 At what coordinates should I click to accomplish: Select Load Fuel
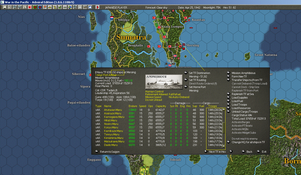[237, 101]
